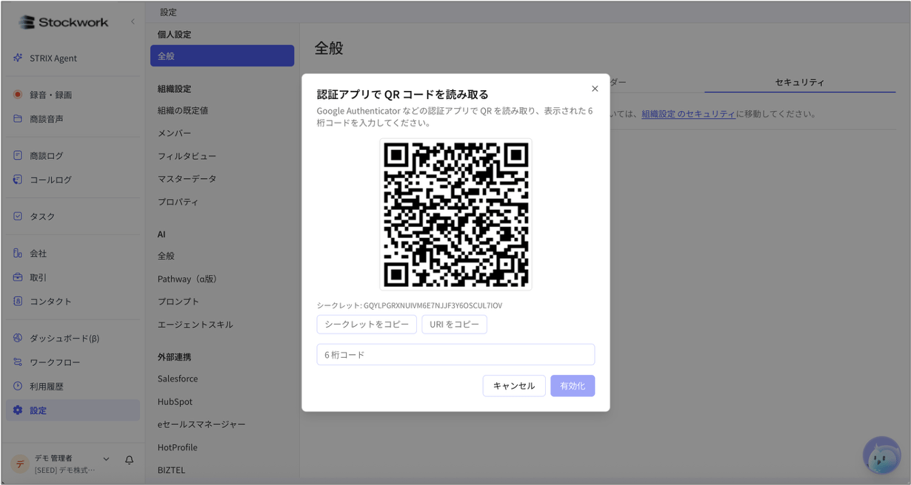Image resolution: width=911 pixels, height=485 pixels.
Task: Click the ワークフロー icon
Action: (x=18, y=362)
